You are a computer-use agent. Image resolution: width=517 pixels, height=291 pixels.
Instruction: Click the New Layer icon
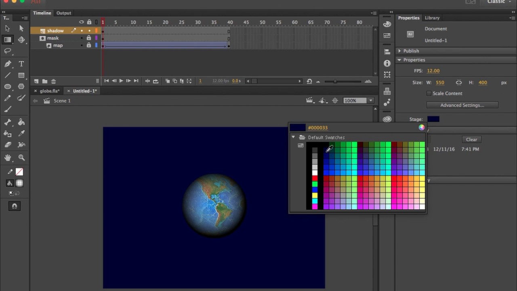click(36, 81)
